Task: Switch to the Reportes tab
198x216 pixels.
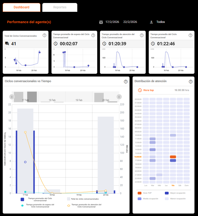Action: (x=60, y=7)
